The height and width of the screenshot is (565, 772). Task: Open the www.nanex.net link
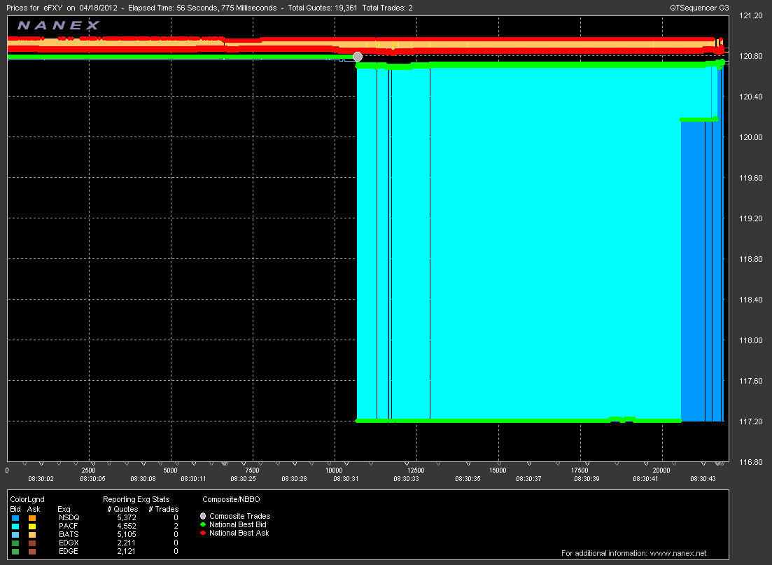coord(678,553)
